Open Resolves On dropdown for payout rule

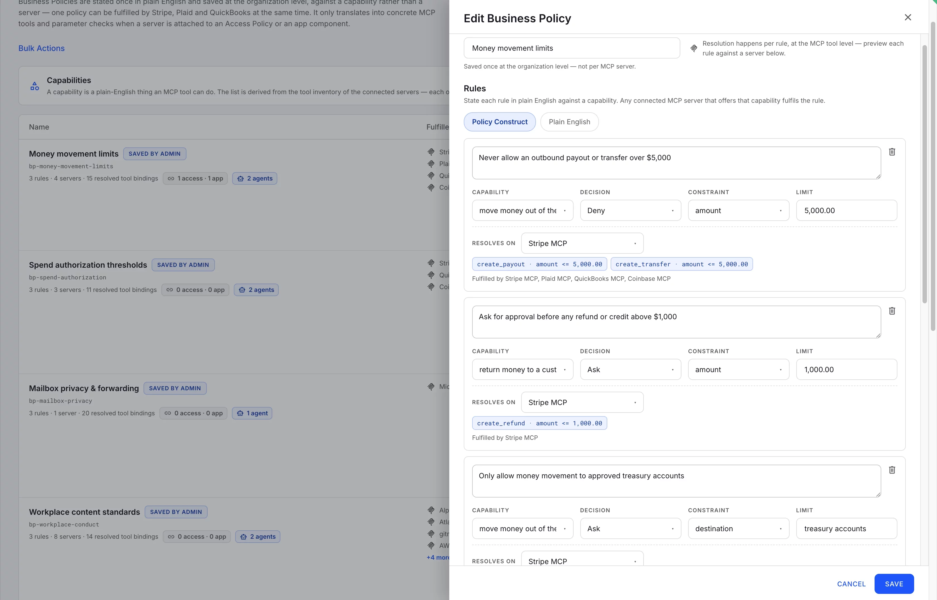pos(582,243)
